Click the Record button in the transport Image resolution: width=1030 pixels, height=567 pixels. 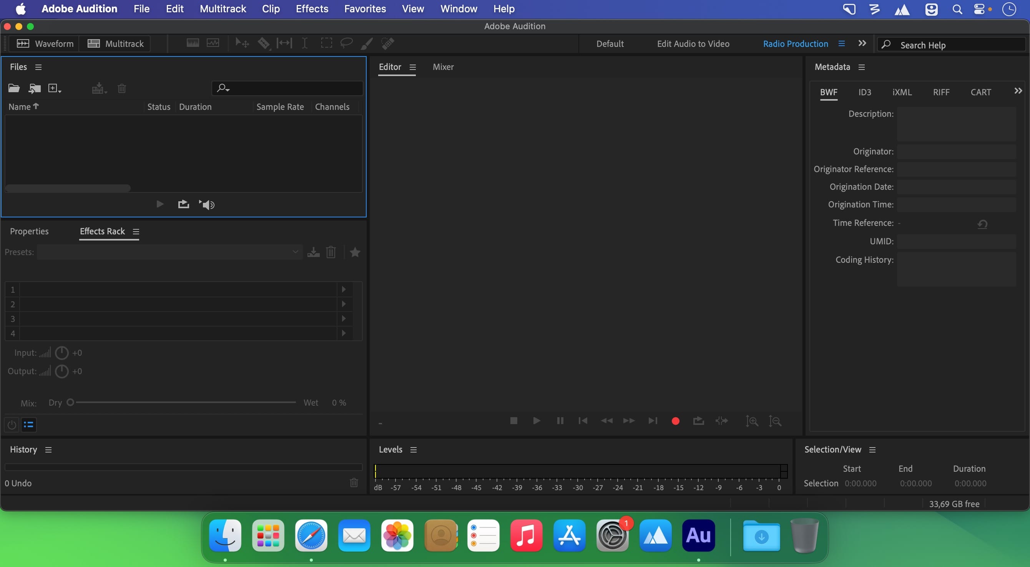675,421
